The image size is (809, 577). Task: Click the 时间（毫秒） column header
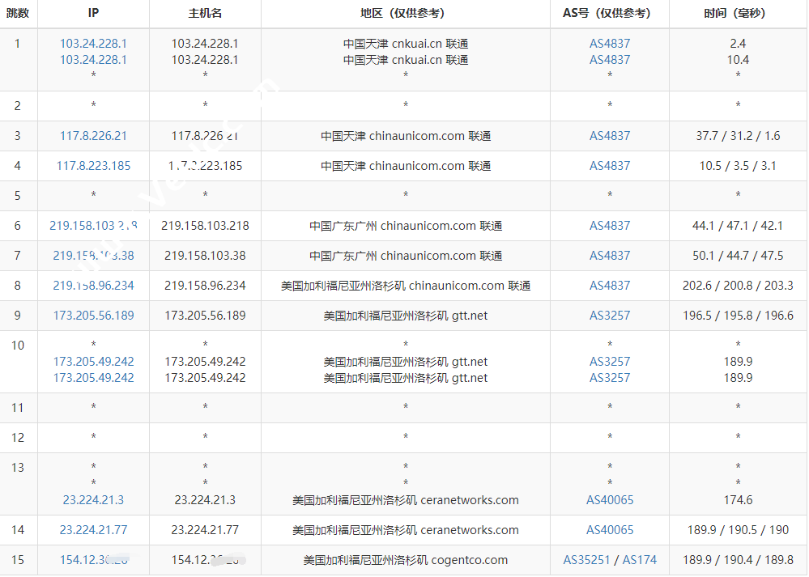(737, 13)
